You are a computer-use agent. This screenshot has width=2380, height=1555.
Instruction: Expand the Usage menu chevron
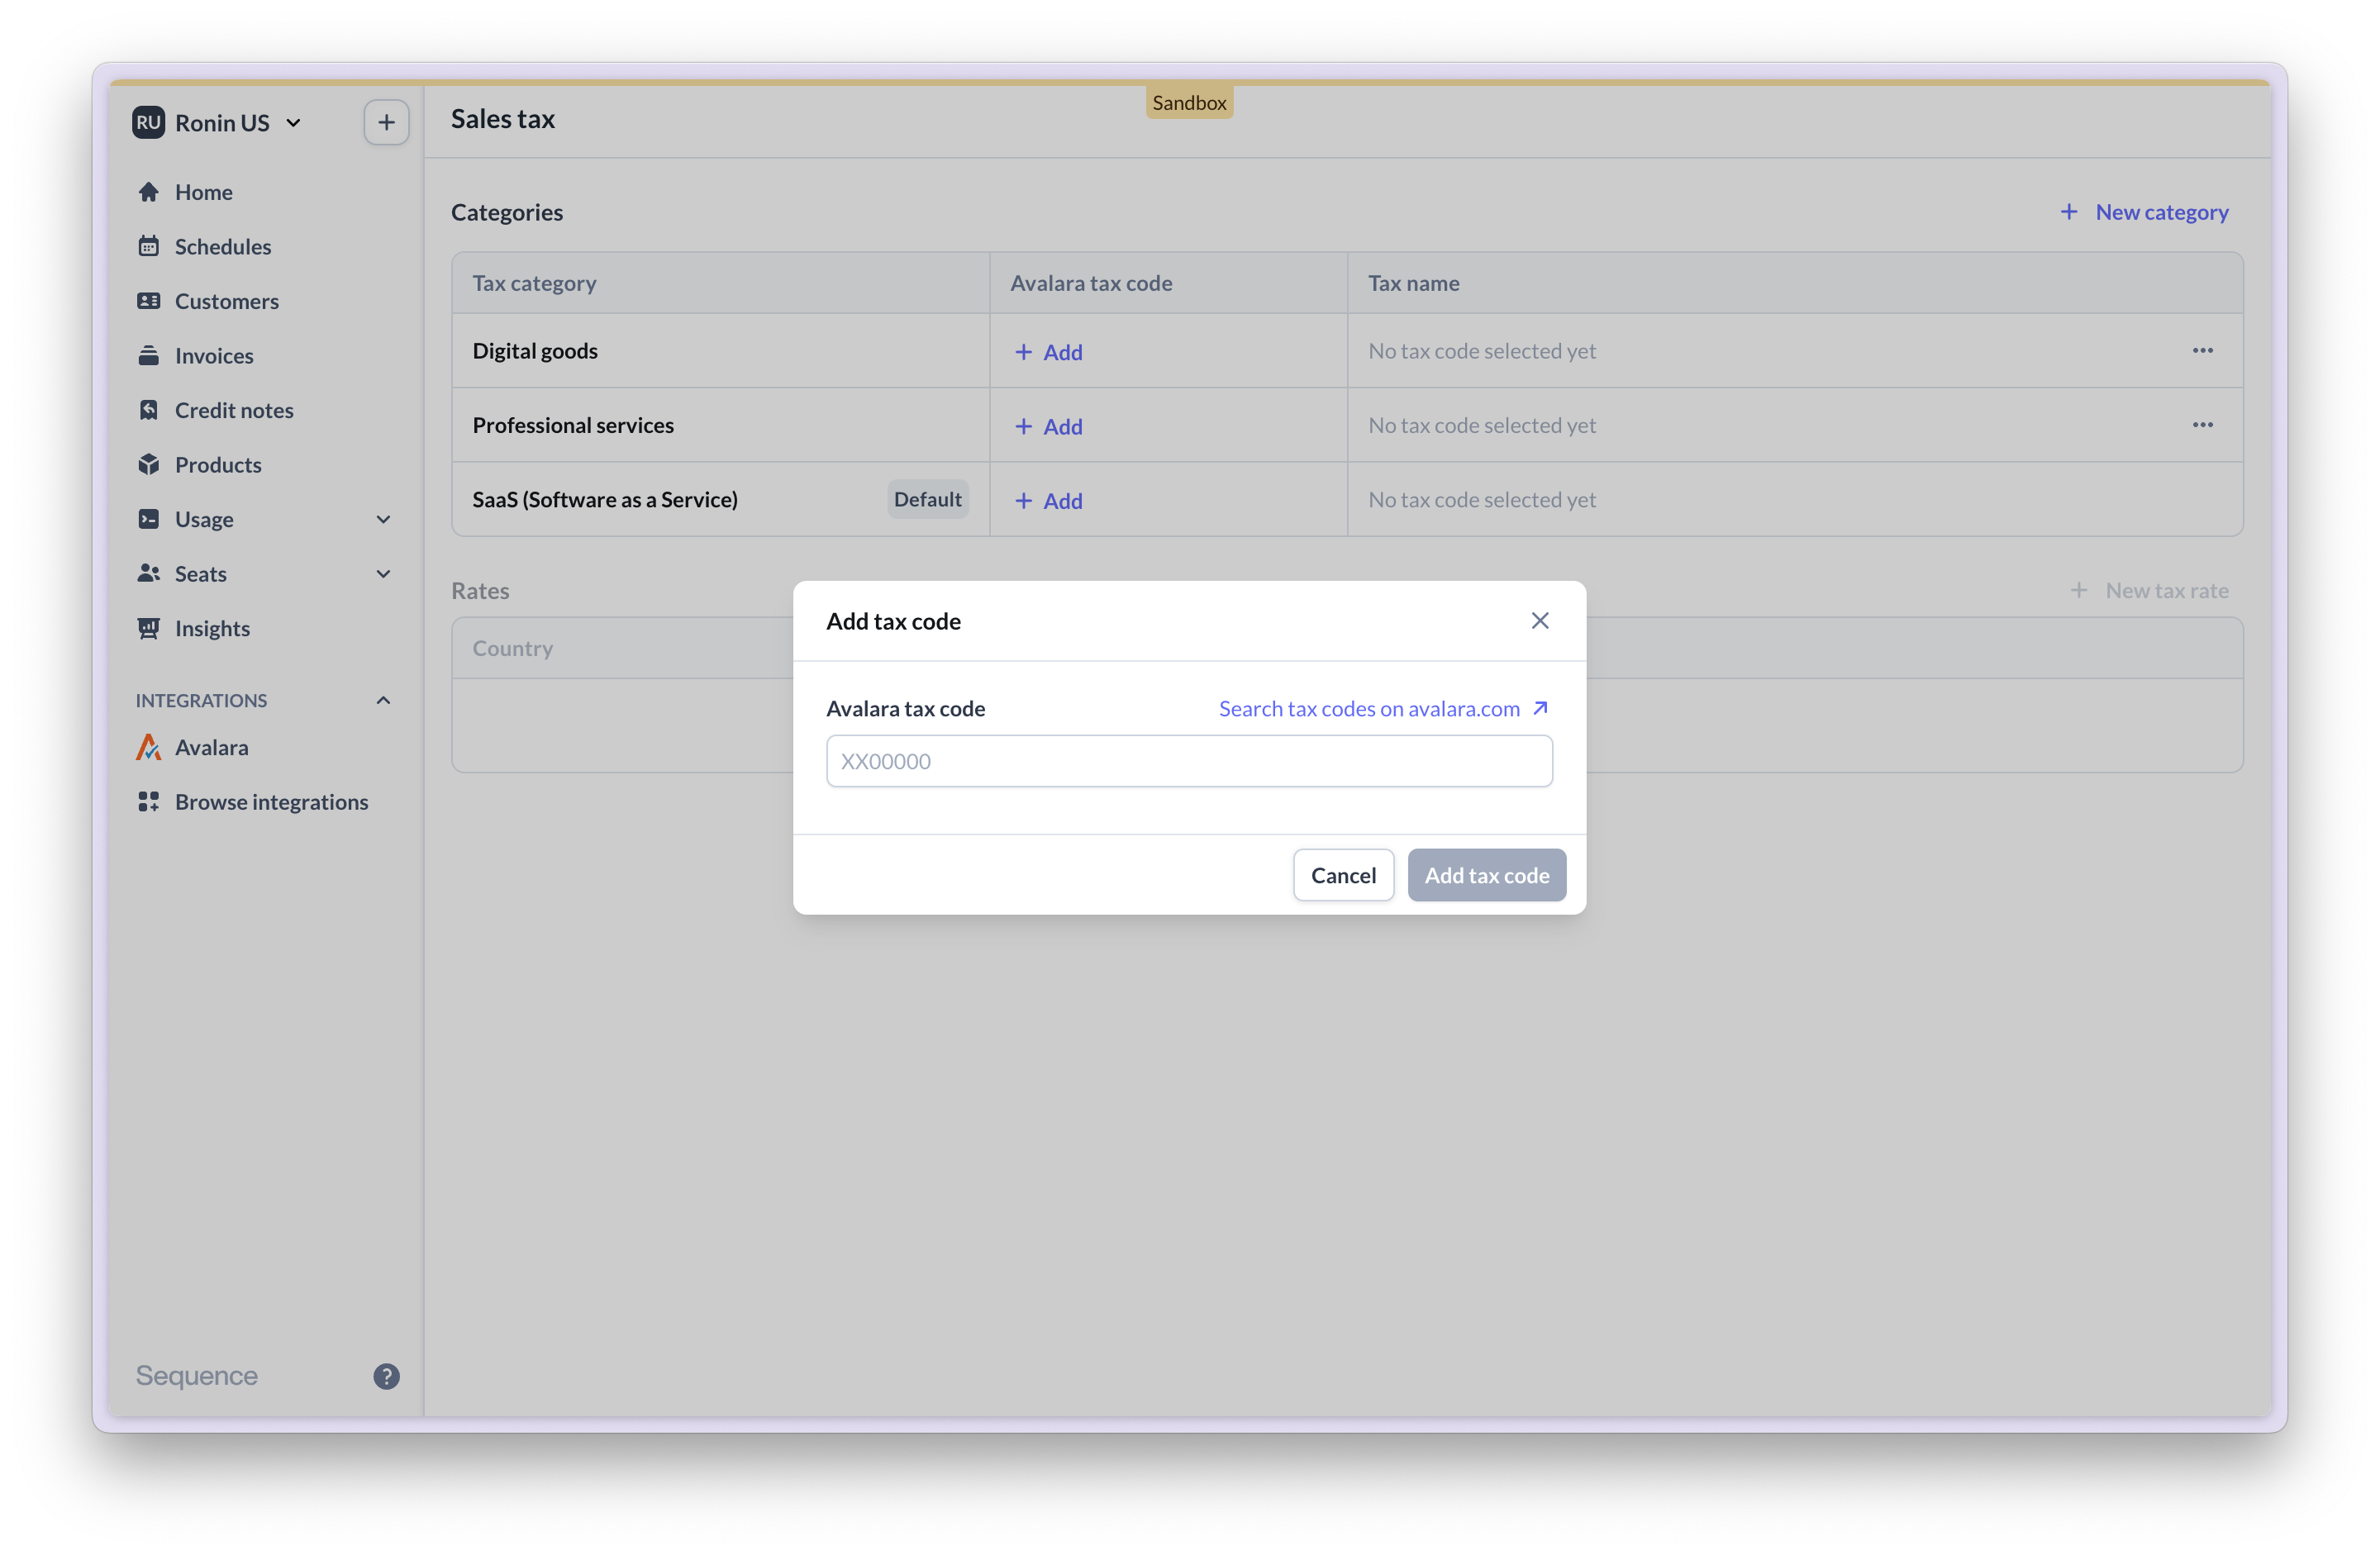[x=383, y=519]
